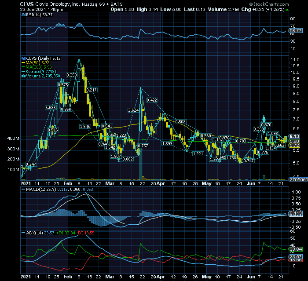This screenshot has height=281, width=308.
Task: Click the 6.683 retrace label
Action: (x=51, y=107)
